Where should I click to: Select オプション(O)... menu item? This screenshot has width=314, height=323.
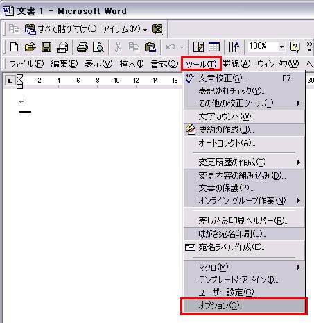[244, 306]
